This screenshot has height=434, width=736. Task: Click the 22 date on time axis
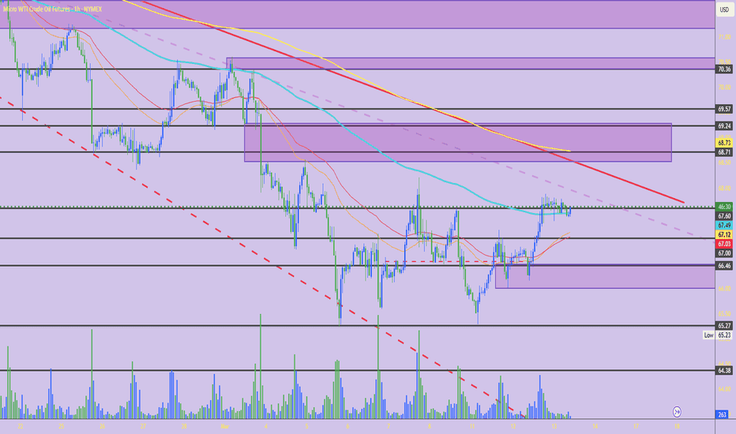pos(21,426)
